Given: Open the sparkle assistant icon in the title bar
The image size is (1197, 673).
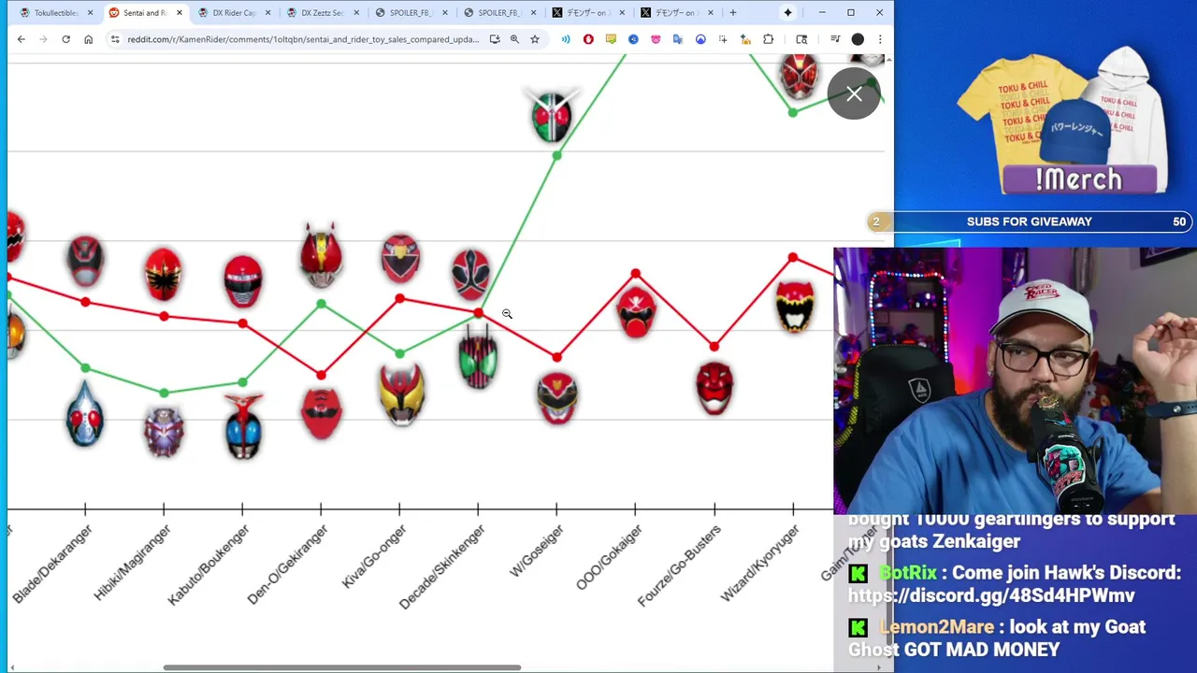Looking at the screenshot, I should pyautogui.click(x=787, y=12).
